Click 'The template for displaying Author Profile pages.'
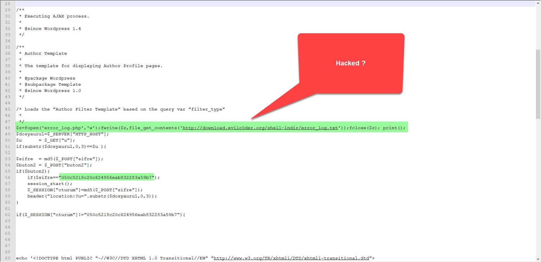The image size is (541, 262). point(93,66)
